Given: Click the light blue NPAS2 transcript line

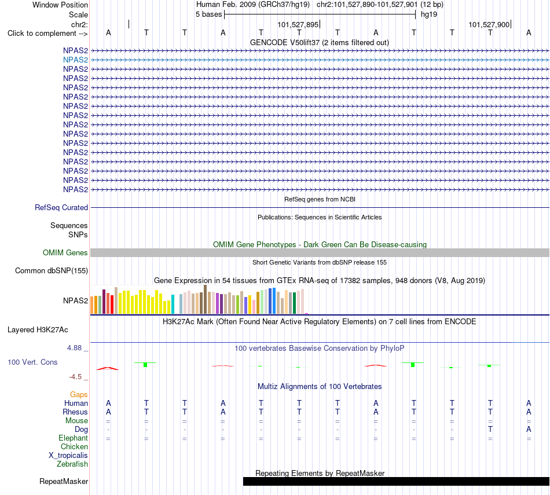Looking at the screenshot, I should pyautogui.click(x=320, y=60).
